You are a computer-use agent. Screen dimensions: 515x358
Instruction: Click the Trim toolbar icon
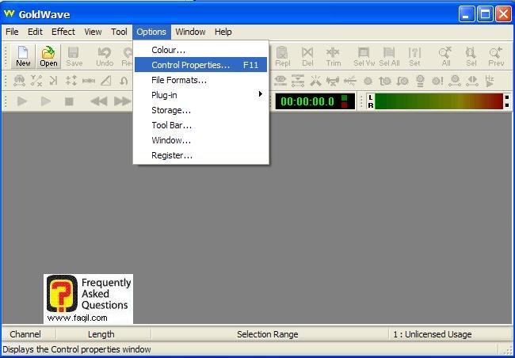pos(333,56)
